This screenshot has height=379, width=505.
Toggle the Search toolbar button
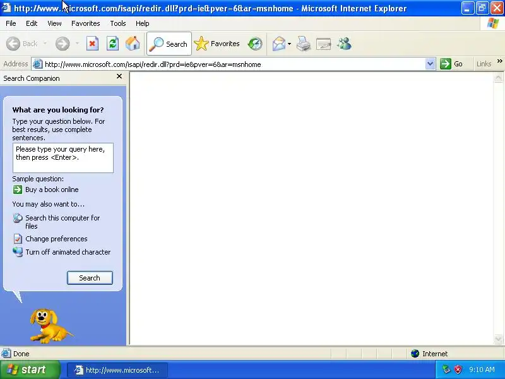[169, 44]
